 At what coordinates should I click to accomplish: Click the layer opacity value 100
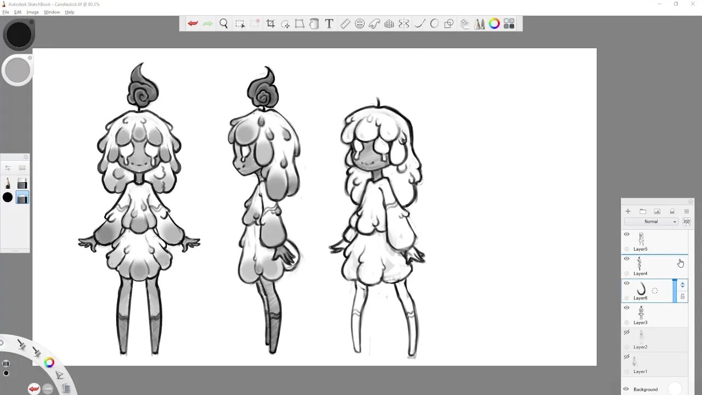(686, 222)
